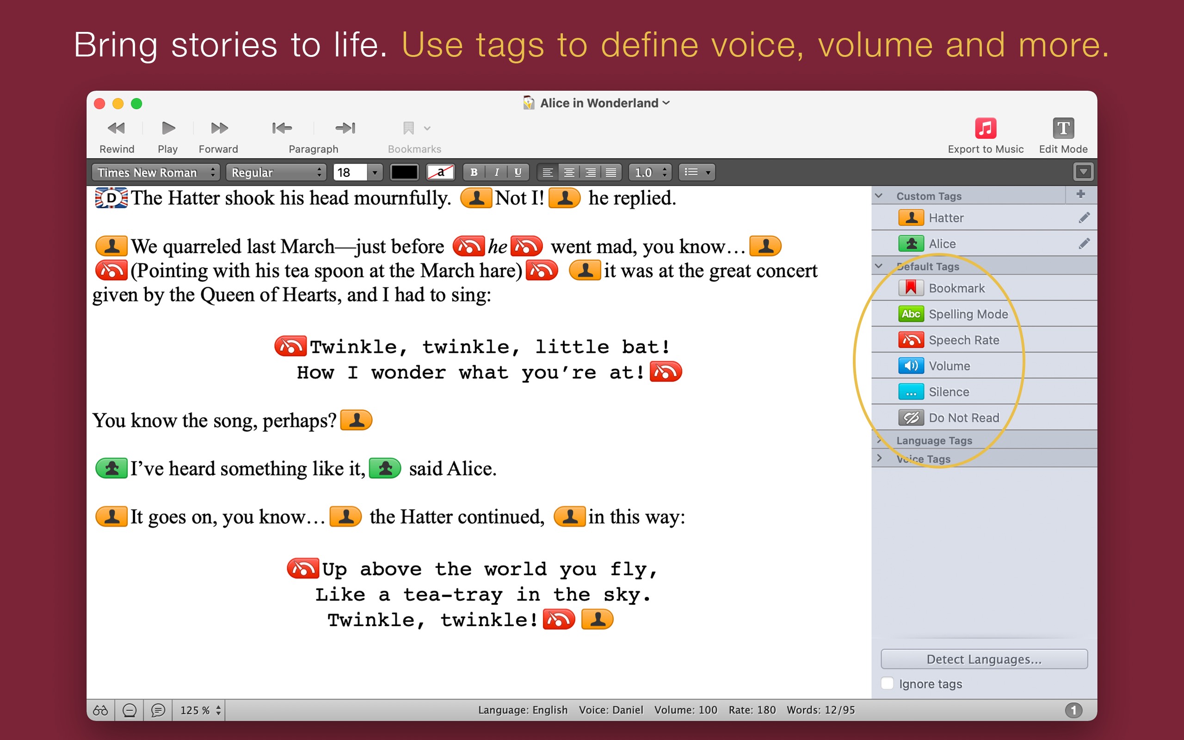Click the speech bubble minus icon in status bar
1184x740 pixels.
[129, 710]
